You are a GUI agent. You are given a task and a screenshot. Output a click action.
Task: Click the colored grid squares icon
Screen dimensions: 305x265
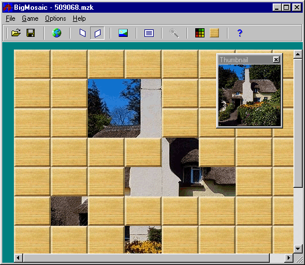point(200,33)
